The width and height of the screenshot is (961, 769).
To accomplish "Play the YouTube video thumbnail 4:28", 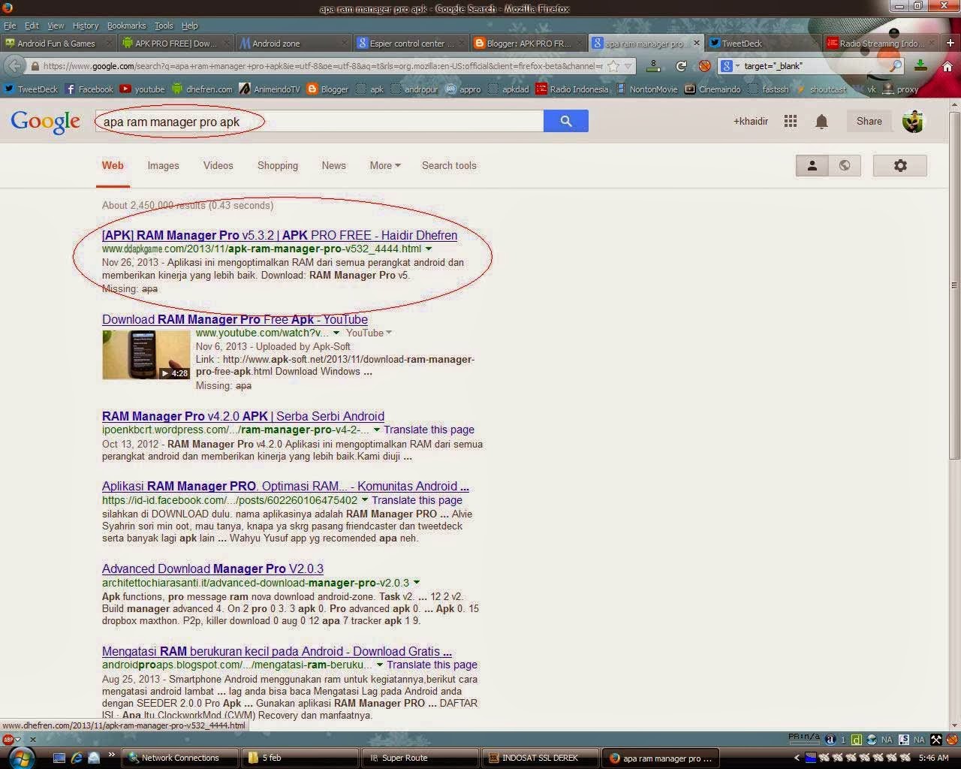I will pyautogui.click(x=146, y=354).
